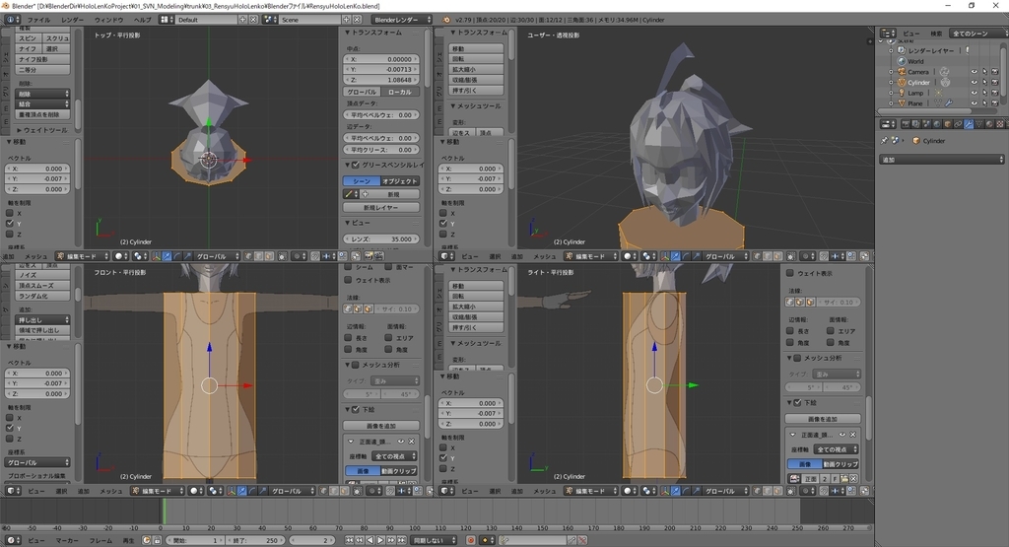Click the delete screen layout X icon
1009x547 pixels.
(x=253, y=20)
